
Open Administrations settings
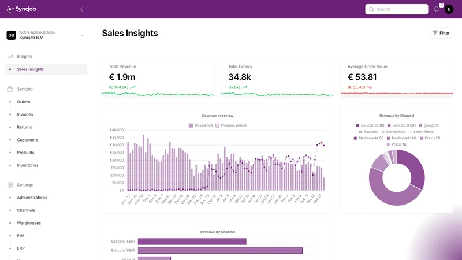[x=32, y=198]
